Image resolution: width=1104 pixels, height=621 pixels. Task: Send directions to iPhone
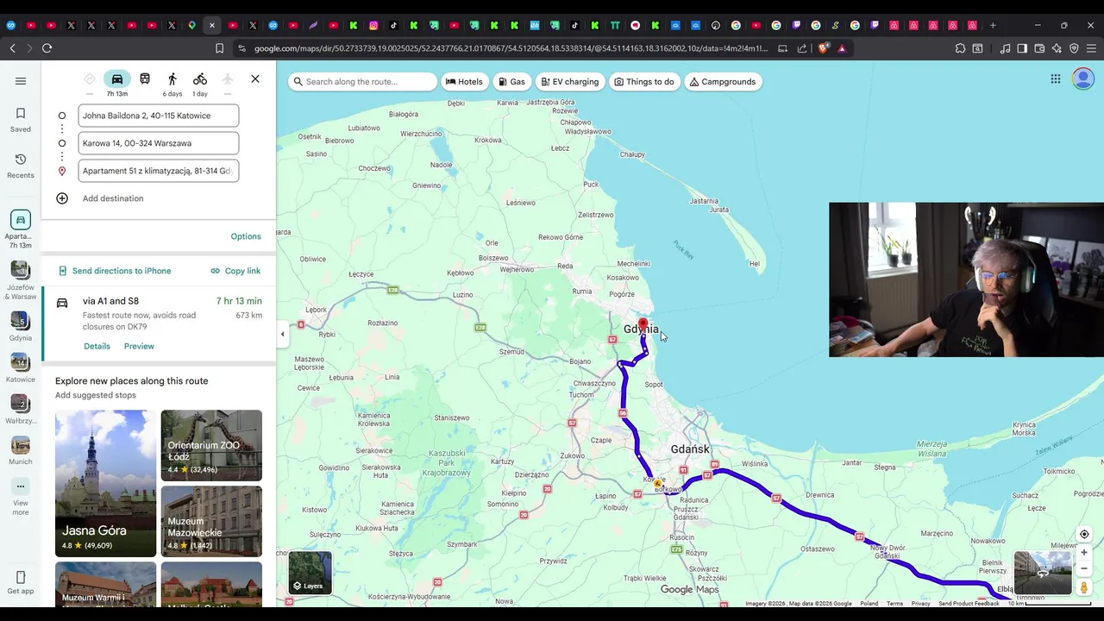pyautogui.click(x=114, y=271)
